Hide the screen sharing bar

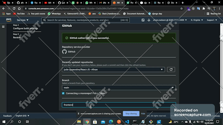pos(143,114)
